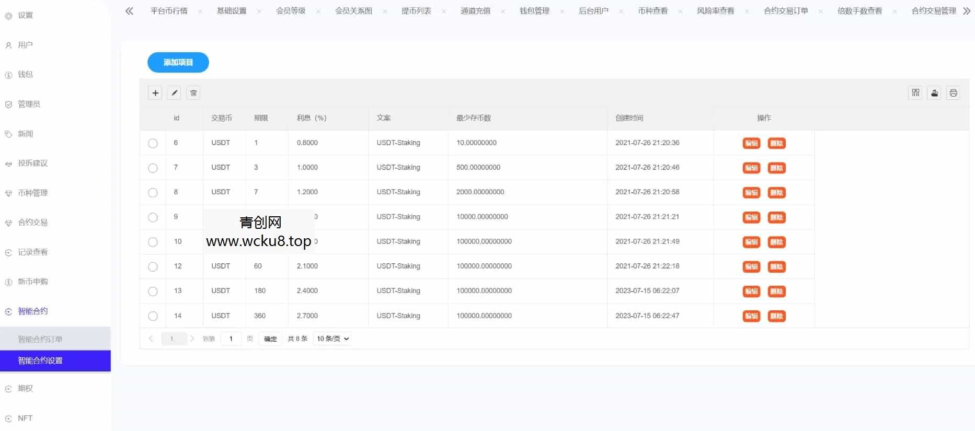Viewport: 975px width, 431px height.
Task: Select the radio button for row id 8
Action: point(153,192)
